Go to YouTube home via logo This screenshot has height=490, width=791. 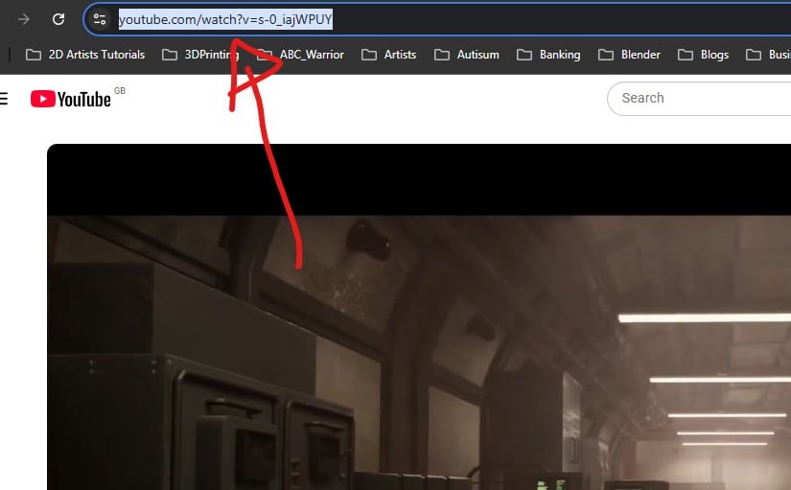(71, 99)
